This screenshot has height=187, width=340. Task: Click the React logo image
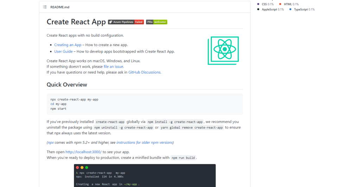click(223, 50)
